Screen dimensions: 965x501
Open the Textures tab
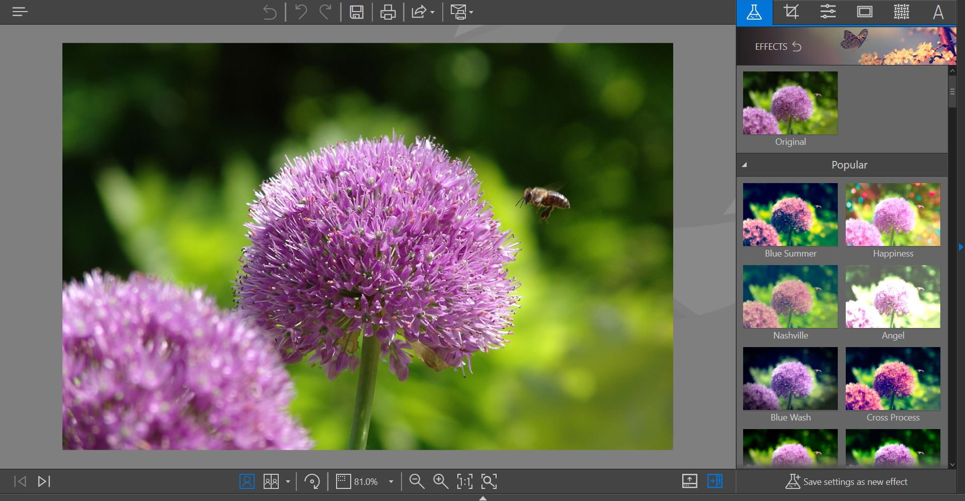tap(901, 12)
